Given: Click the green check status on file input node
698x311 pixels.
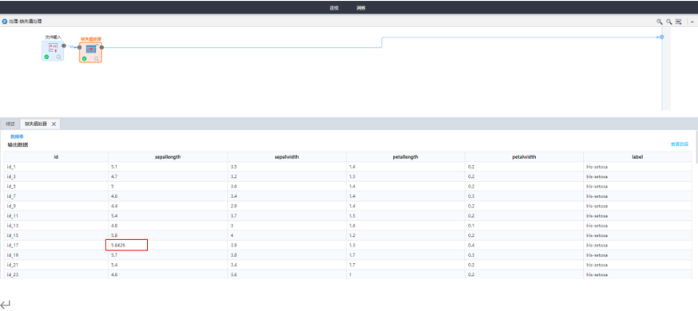Looking at the screenshot, I should pos(46,57).
